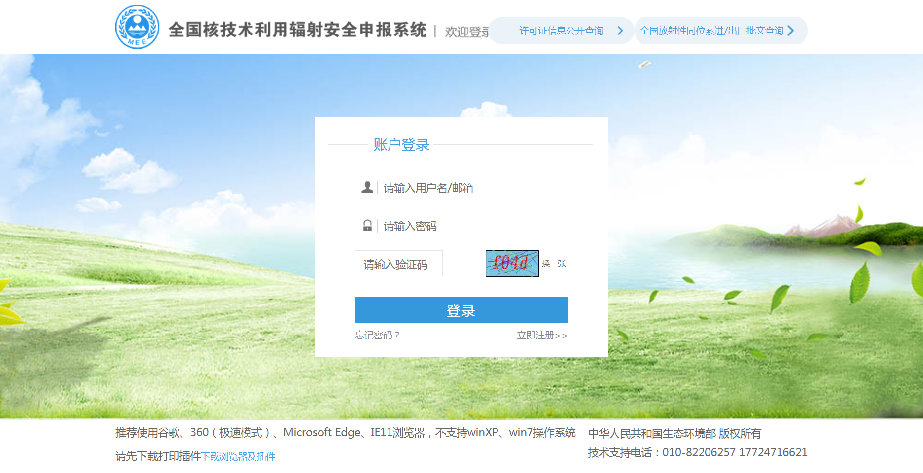Viewport: 923px width, 473px height.
Task: Open 全国放射性同位素进/出口批文查询
Action: click(712, 31)
